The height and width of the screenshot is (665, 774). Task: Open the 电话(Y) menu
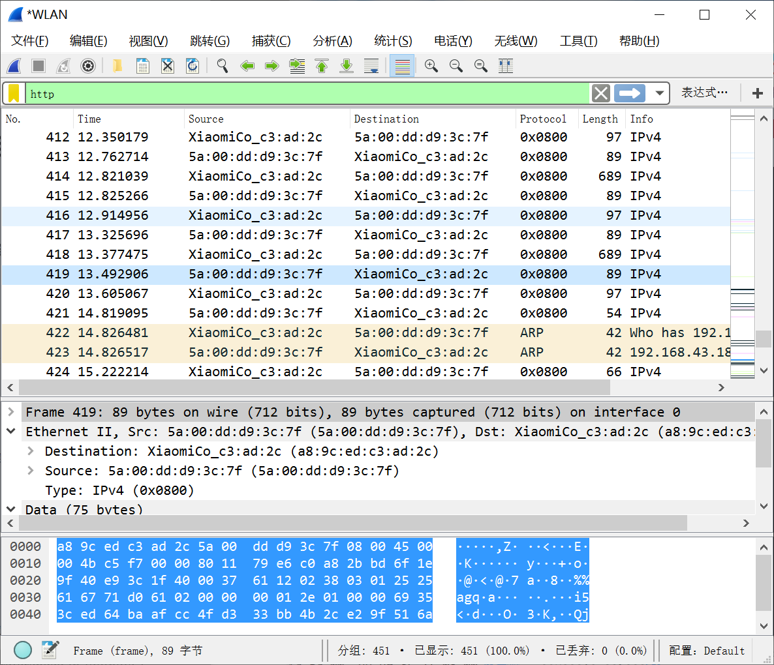[x=453, y=41]
